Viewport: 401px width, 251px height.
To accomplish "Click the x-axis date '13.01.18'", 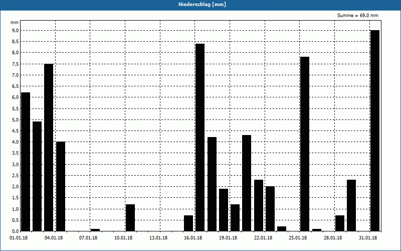I will coord(158,238).
